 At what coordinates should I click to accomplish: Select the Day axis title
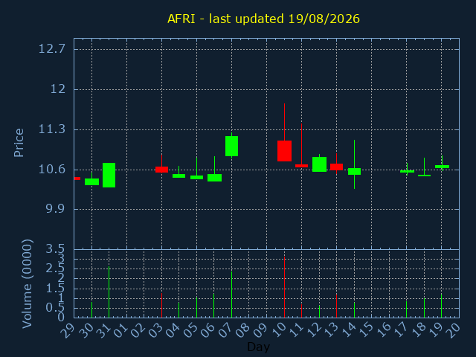pos(258,347)
